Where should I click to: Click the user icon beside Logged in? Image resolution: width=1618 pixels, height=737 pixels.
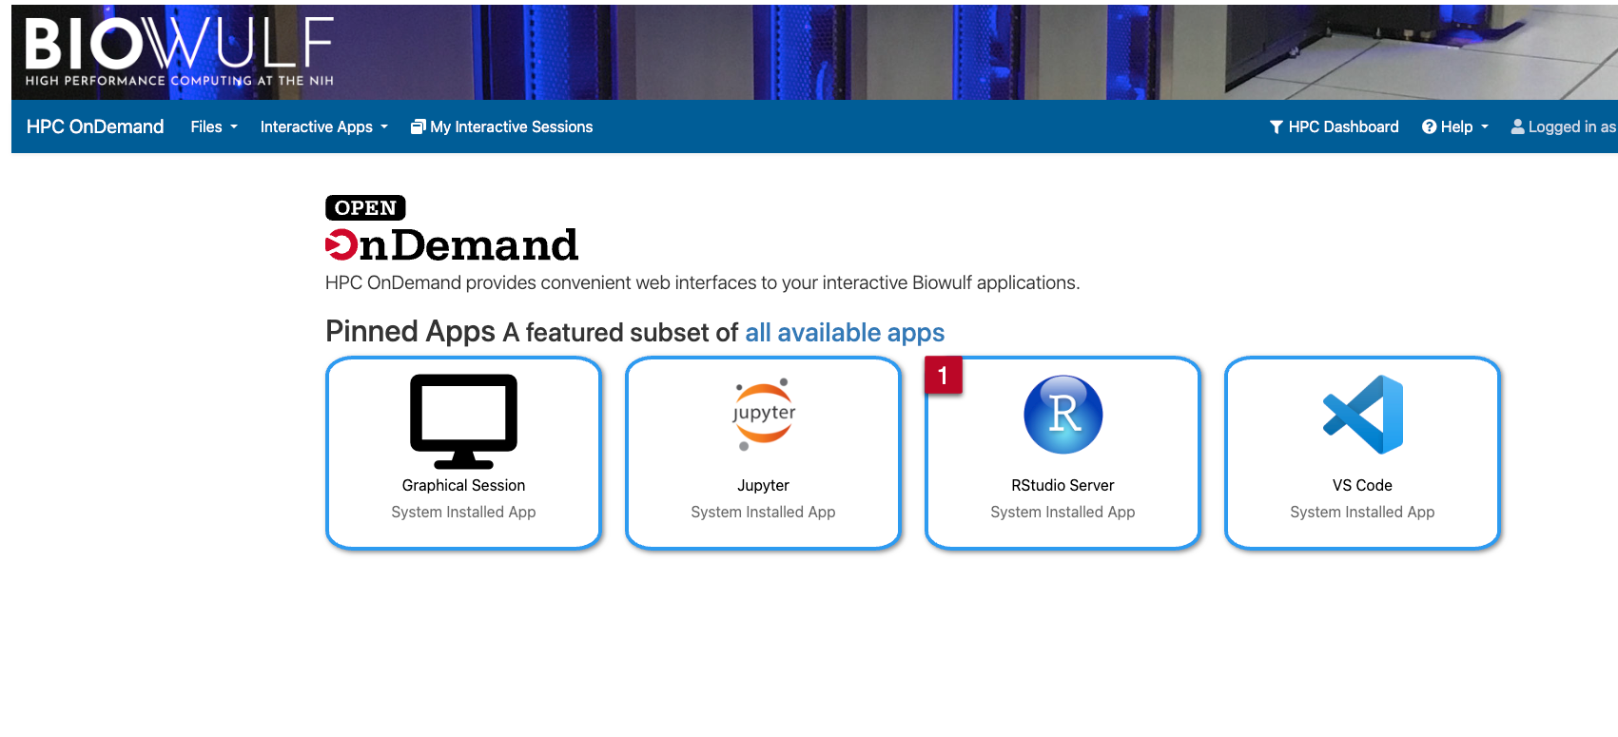1517,126
